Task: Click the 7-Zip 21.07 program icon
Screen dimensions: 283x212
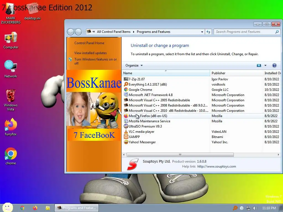Action: [126, 79]
